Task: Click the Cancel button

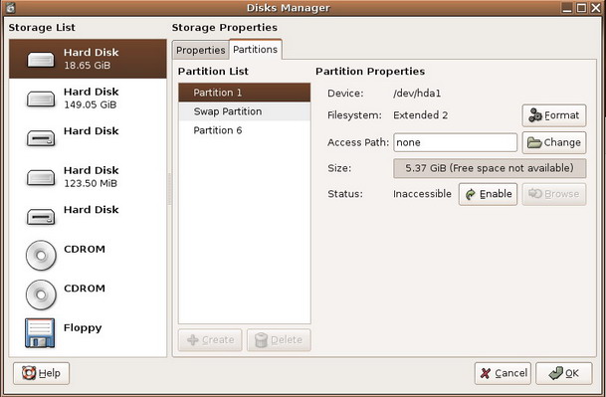Action: click(503, 373)
